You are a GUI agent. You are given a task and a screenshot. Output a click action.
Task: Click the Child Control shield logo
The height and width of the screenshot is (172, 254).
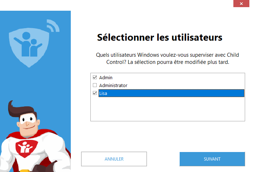pos(29,47)
